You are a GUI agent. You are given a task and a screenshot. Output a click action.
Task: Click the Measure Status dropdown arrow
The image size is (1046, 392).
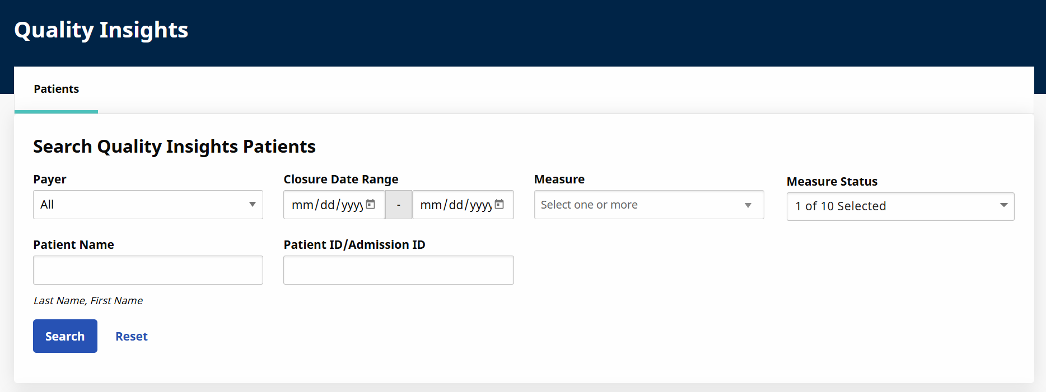click(x=1003, y=206)
